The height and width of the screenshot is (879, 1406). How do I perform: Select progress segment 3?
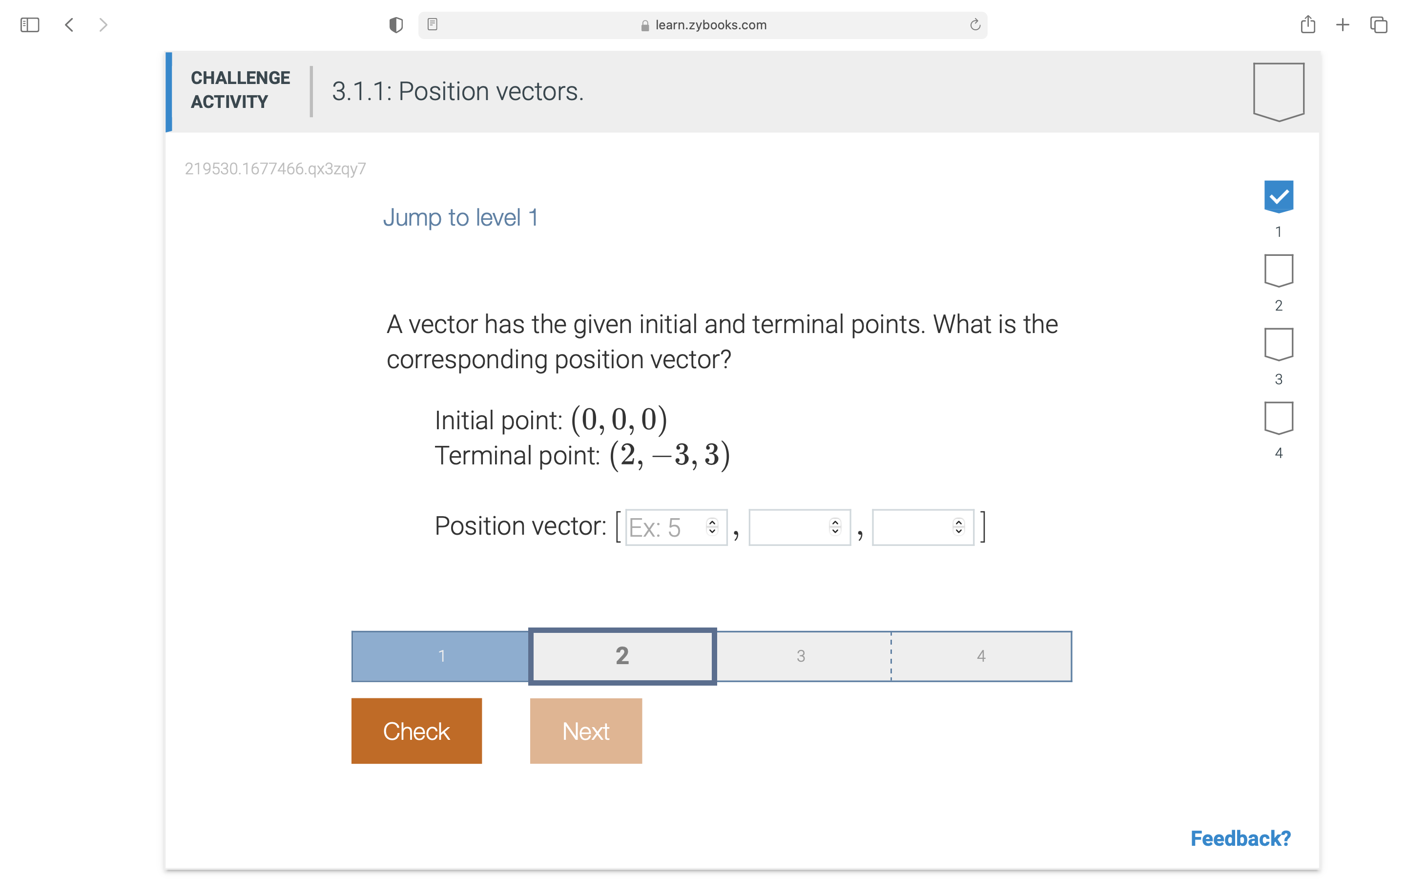pos(802,656)
